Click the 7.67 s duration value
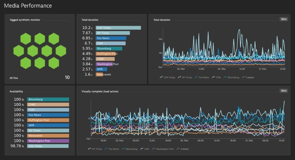Screen dimensions: 295x160 tap(87, 33)
